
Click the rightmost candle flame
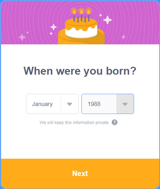tap(89, 12)
